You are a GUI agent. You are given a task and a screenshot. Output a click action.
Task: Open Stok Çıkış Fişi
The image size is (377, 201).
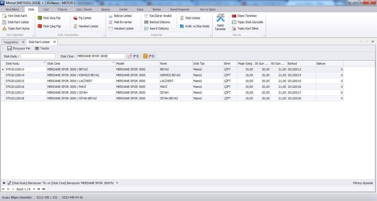40,27
